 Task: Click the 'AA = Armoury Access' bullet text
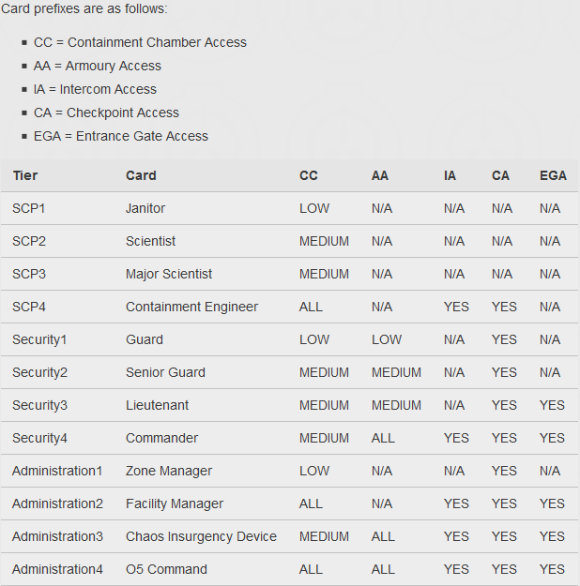tap(98, 66)
